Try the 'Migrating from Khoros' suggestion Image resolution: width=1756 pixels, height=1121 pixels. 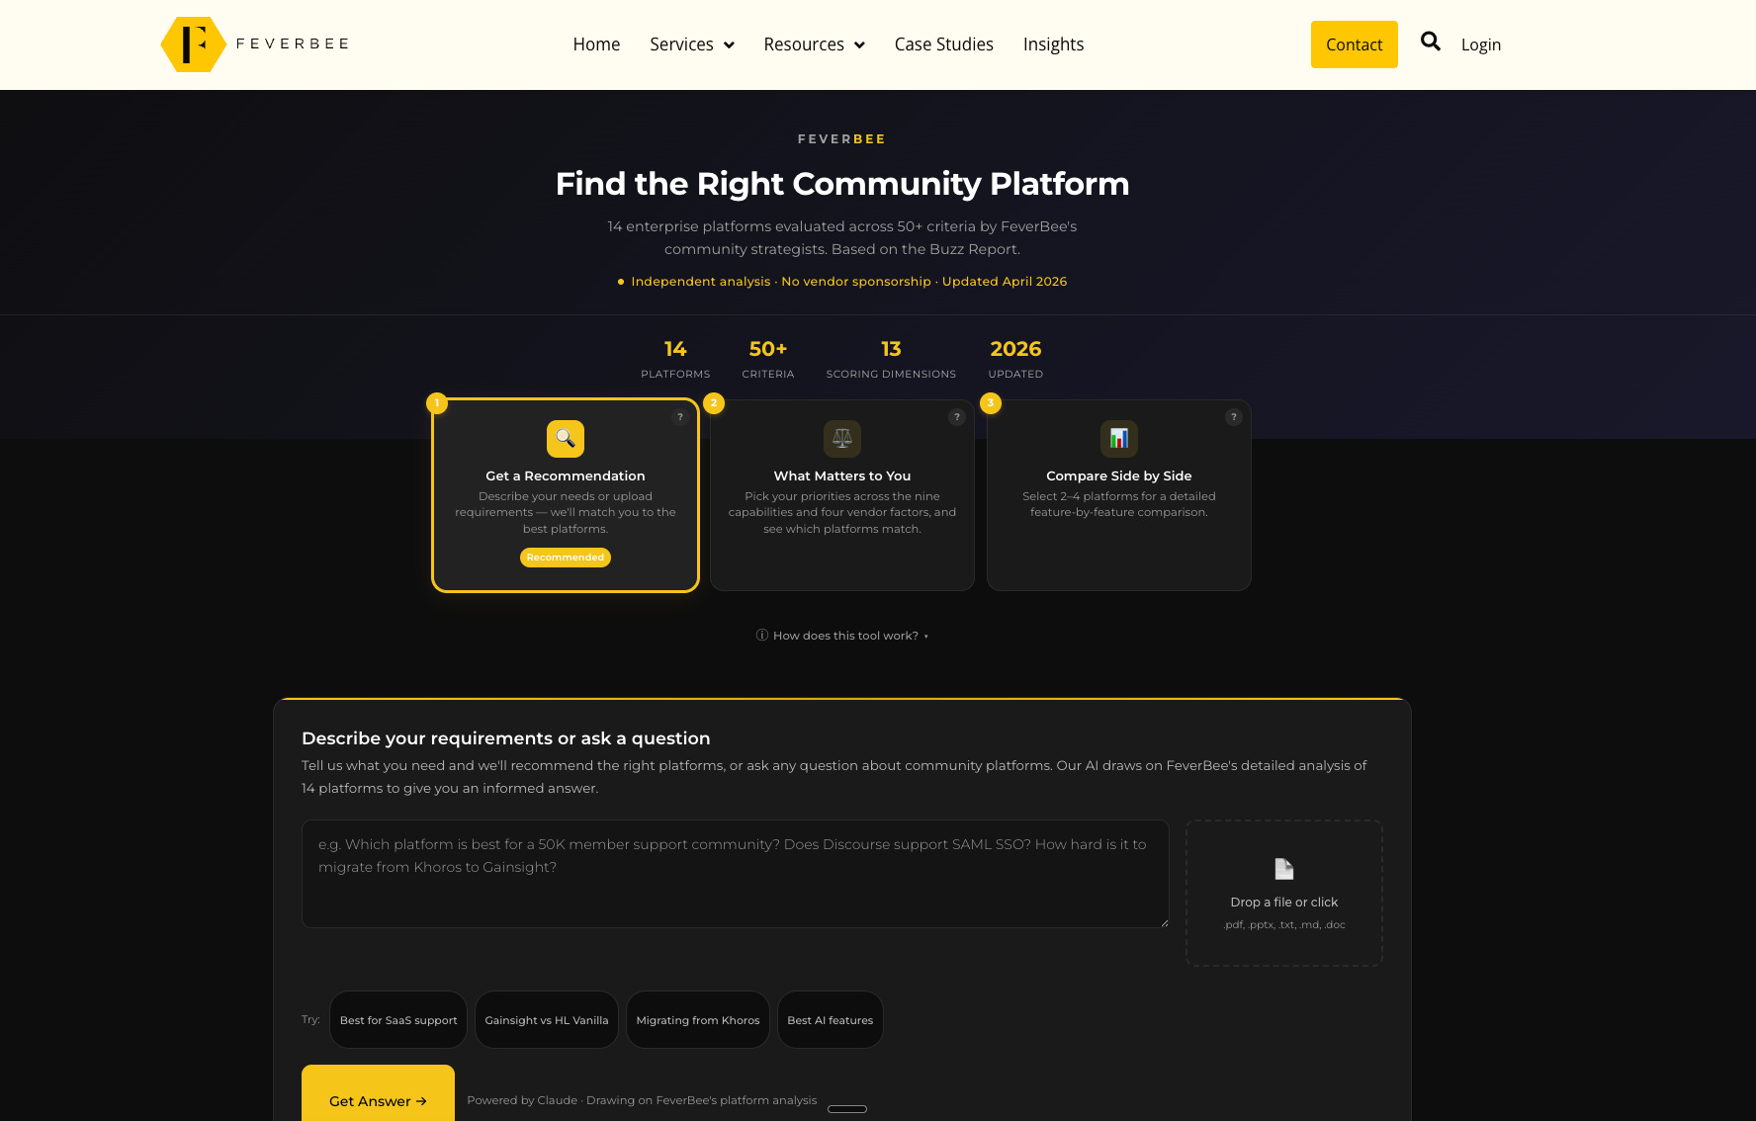(698, 1020)
